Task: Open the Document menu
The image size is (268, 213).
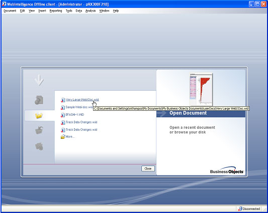Action: point(10,11)
